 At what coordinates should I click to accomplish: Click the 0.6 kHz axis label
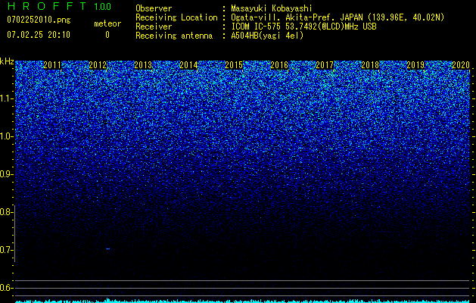(7, 288)
